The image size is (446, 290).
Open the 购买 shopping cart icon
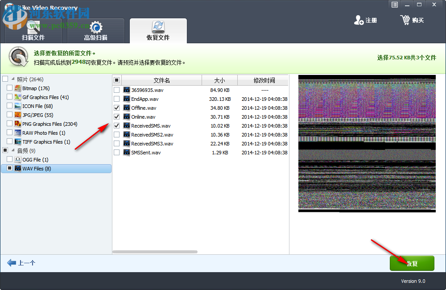pyautogui.click(x=405, y=20)
